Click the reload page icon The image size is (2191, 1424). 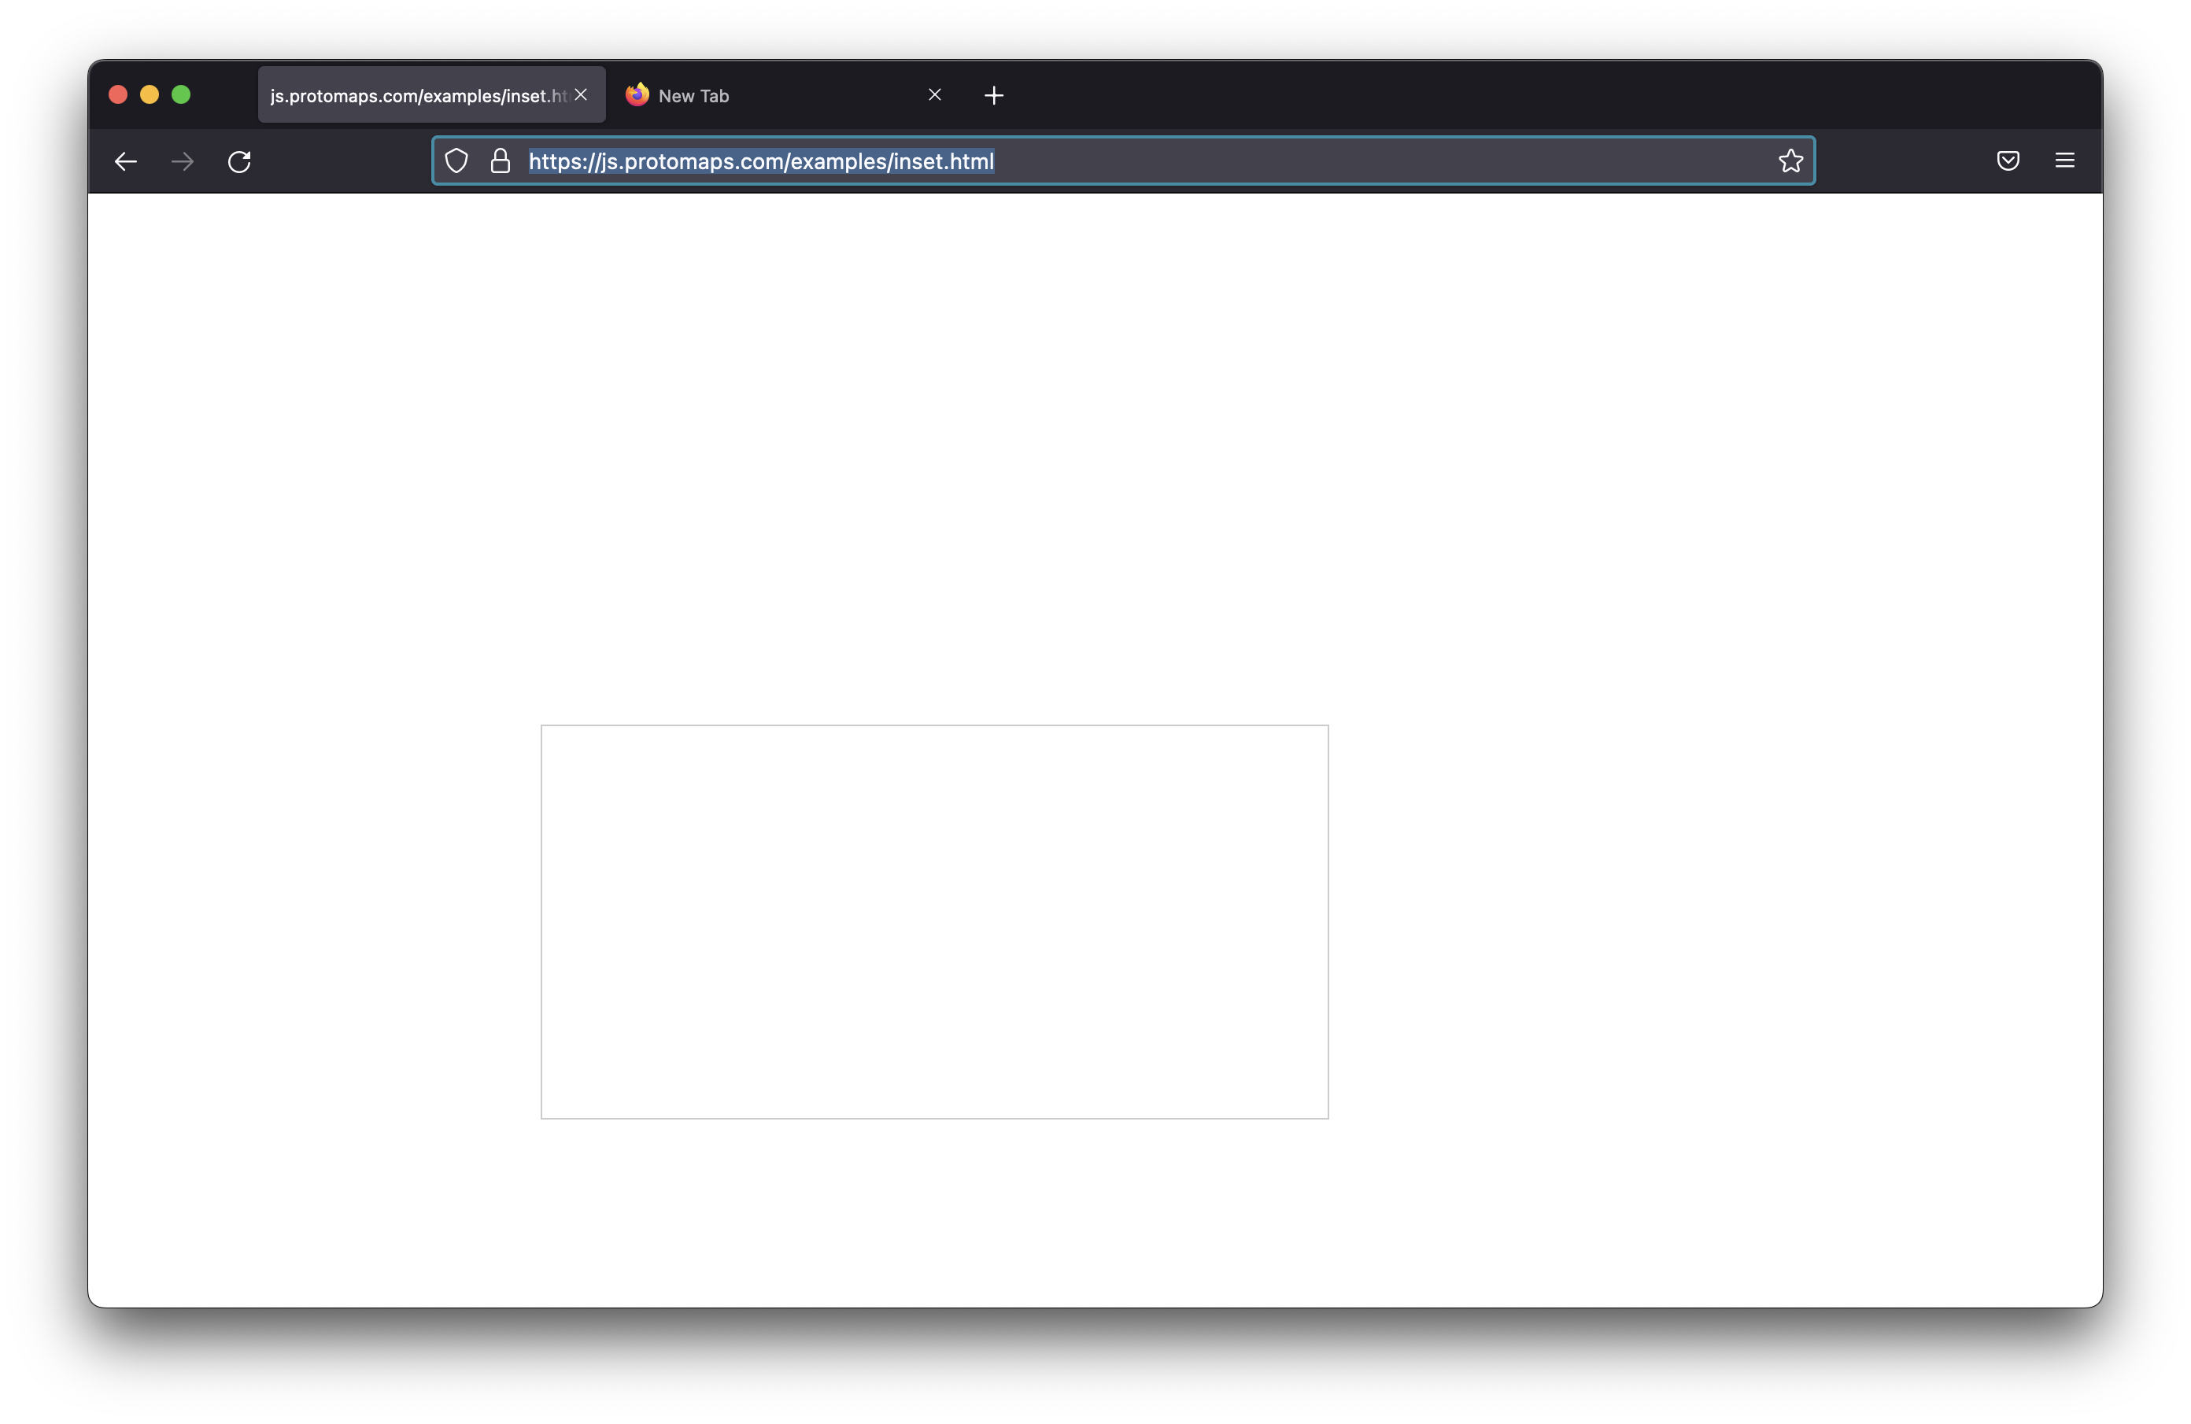click(239, 161)
